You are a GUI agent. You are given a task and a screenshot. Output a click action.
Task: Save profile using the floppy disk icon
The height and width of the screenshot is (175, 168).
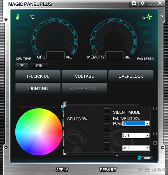[x=134, y=3]
